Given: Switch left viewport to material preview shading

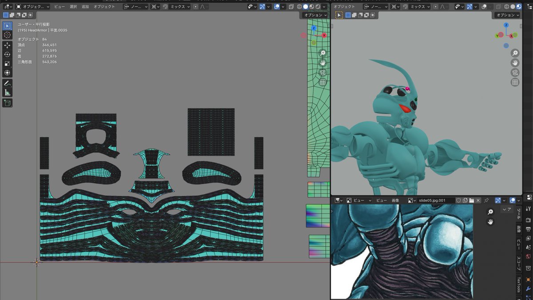Looking at the screenshot, I should pos(311,7).
